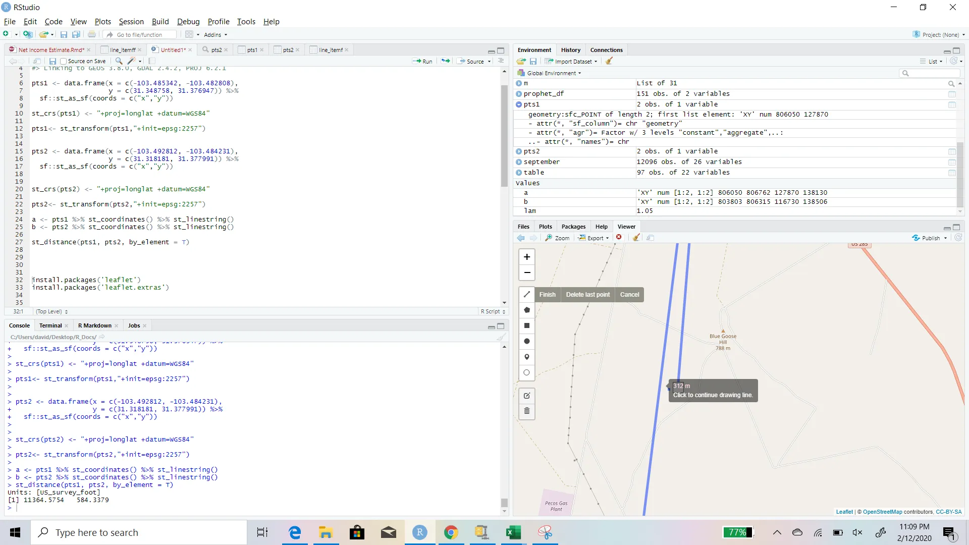This screenshot has width=969, height=545.
Task: Switch to the Packages tab
Action: [573, 227]
